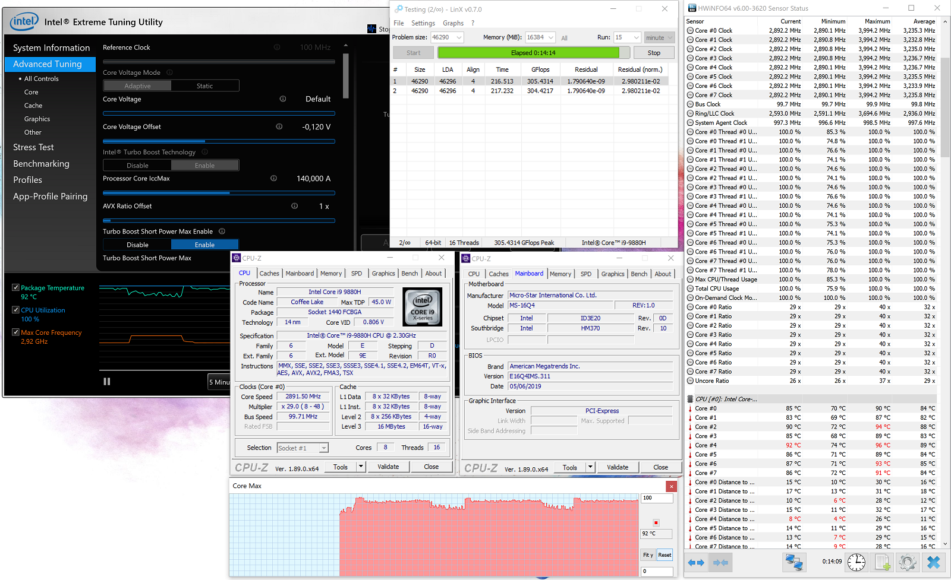Open the Socket #1 selection dropdown in CPU-Z

(324, 448)
